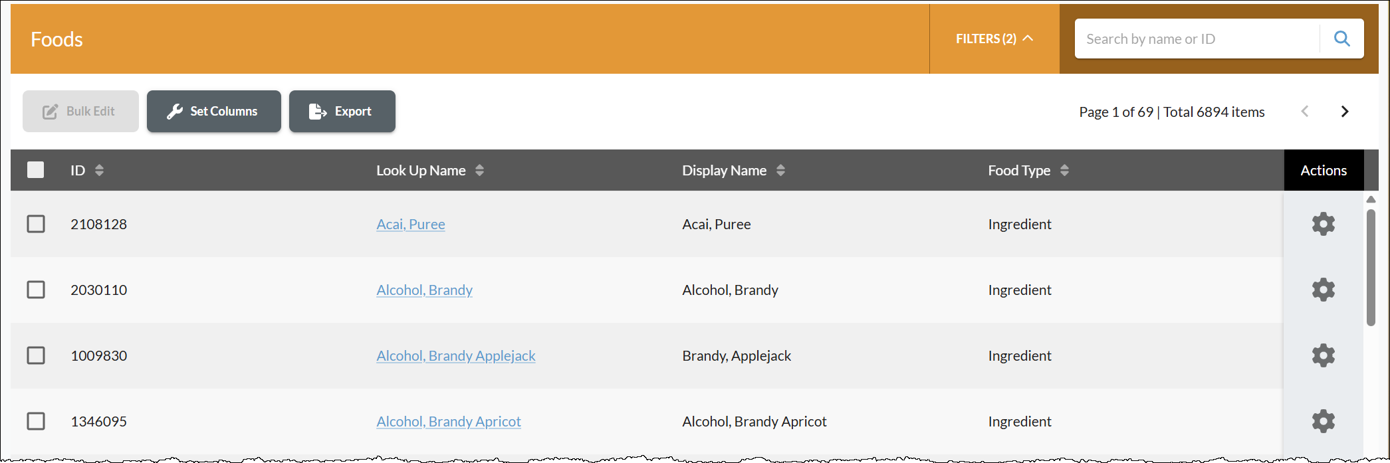The width and height of the screenshot is (1390, 463).
Task: Open gear actions for Alcohol, Brandy row
Action: [1323, 290]
